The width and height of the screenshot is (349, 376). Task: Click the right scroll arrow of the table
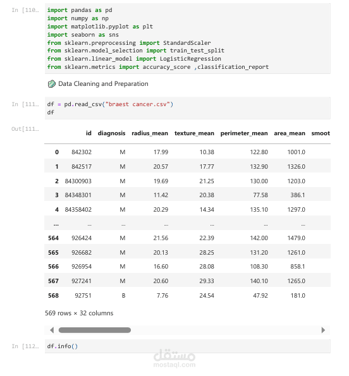pyautogui.click(x=323, y=331)
